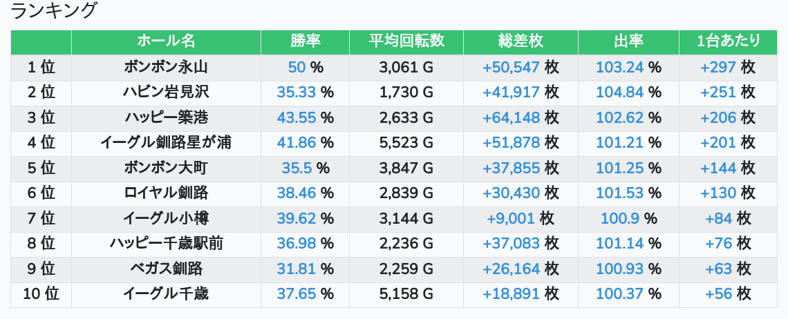Screen dimensions: 788x319
Task: Open the +41,917 total difference link
Action: click(511, 93)
